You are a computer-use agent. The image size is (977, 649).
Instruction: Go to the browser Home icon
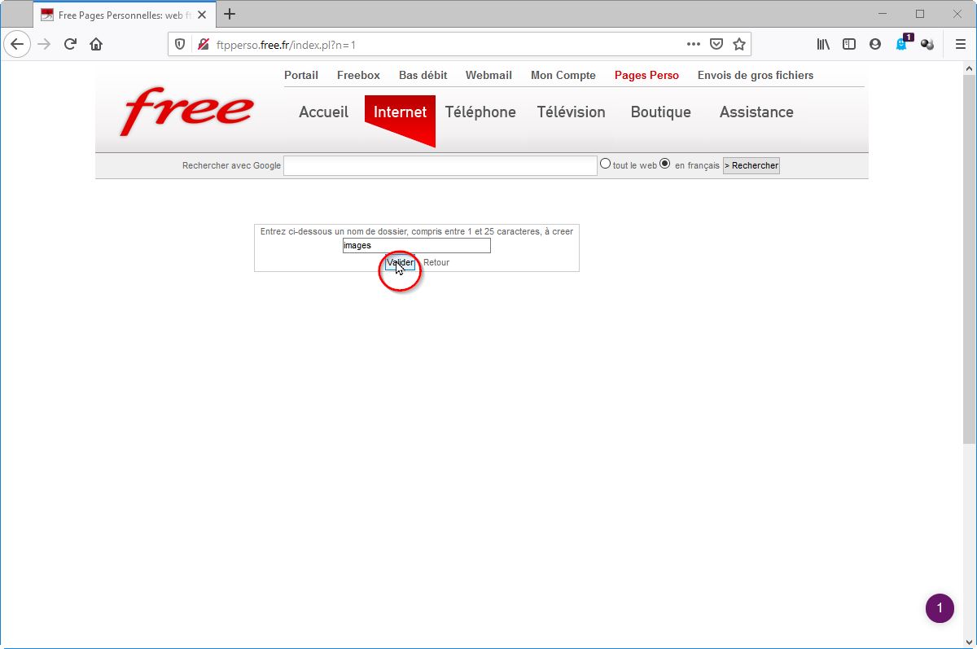point(96,44)
